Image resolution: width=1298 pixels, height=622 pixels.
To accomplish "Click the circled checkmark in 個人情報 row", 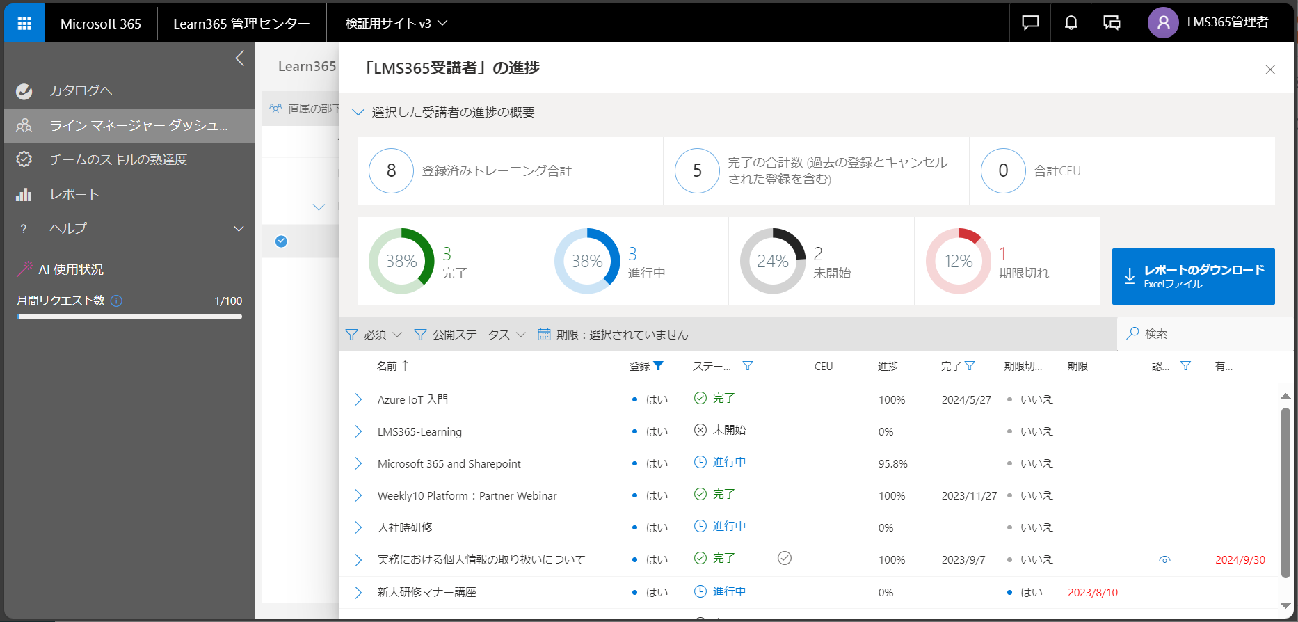I will tap(785, 558).
